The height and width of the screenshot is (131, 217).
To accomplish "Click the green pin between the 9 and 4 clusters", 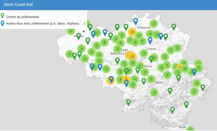I will tap(126, 71).
